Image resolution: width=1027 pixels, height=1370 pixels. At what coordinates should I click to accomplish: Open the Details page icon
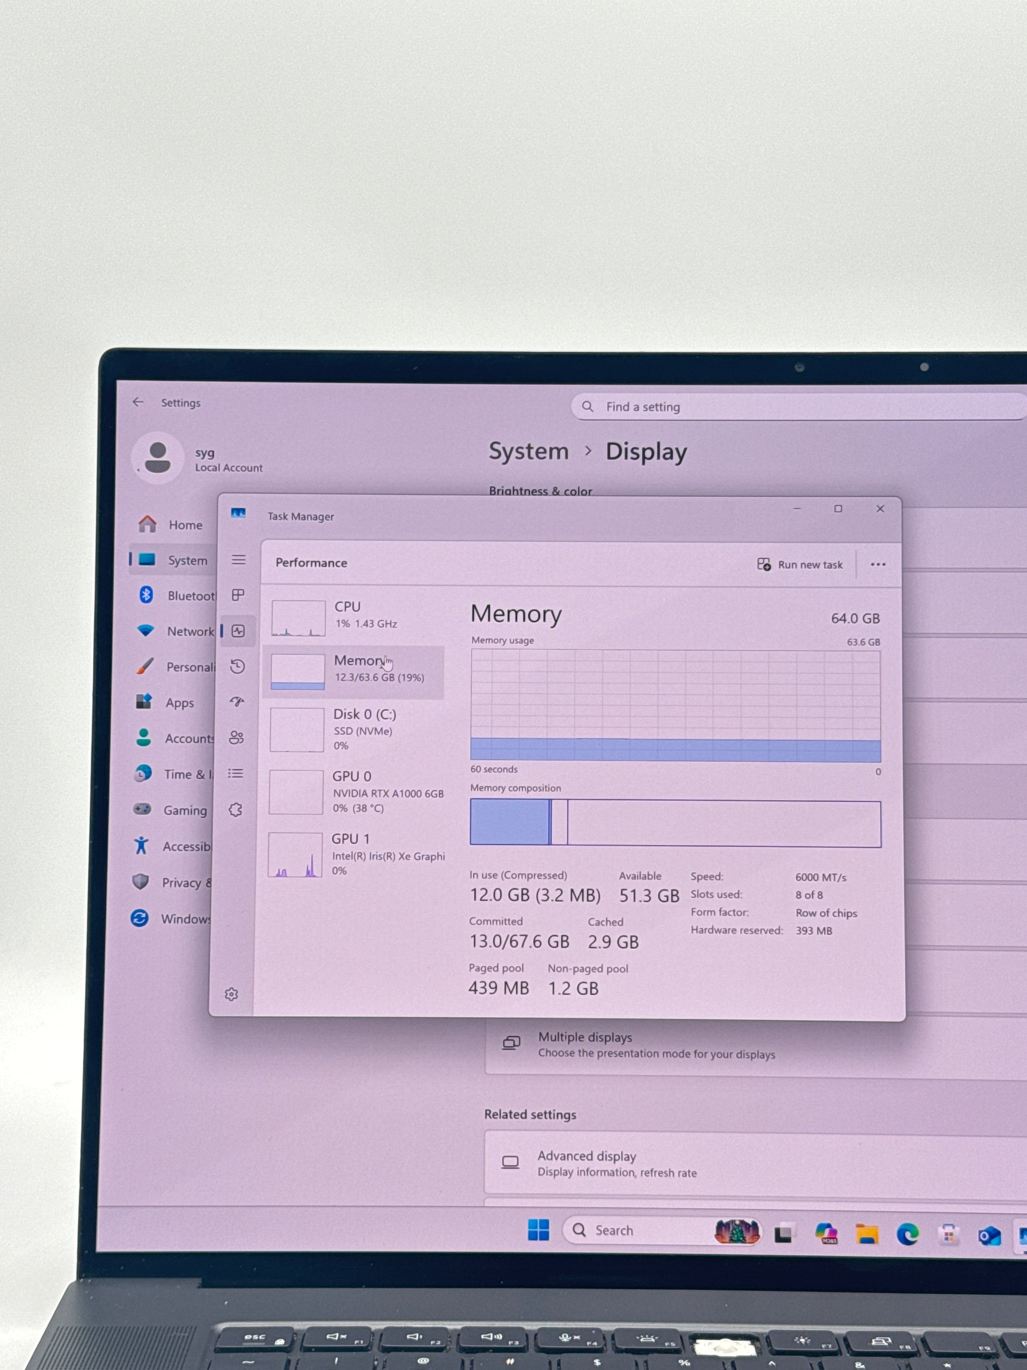tap(235, 773)
